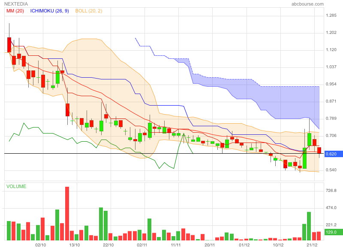Click the 02/10 date label

tap(41, 245)
